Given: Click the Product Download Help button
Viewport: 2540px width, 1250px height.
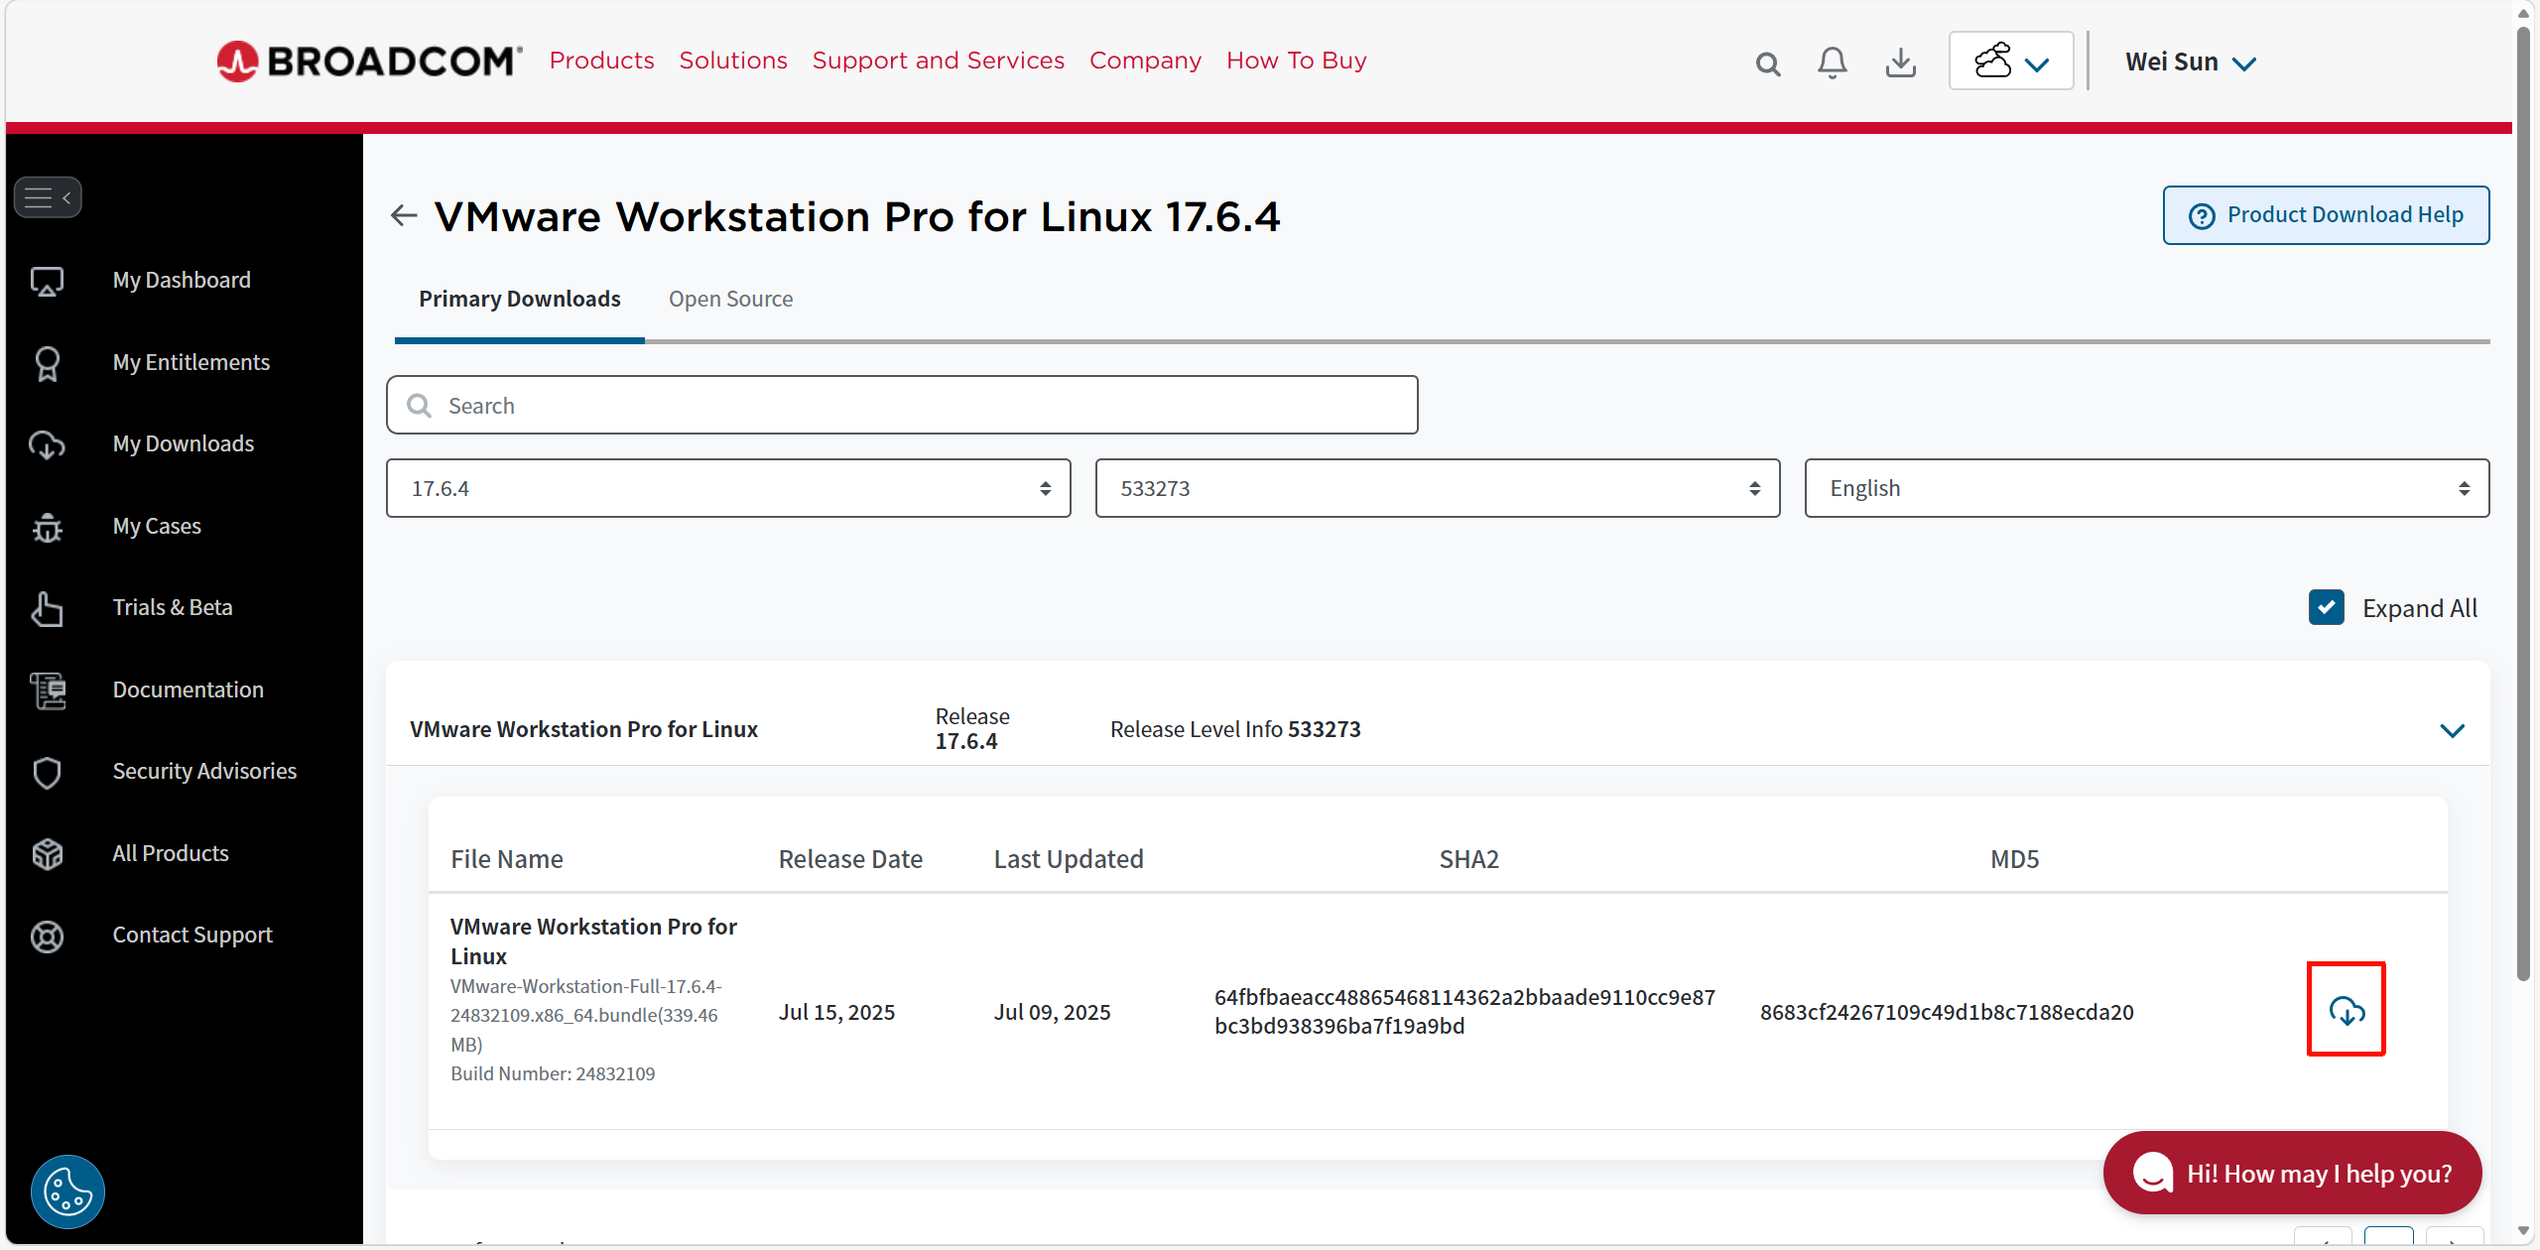Looking at the screenshot, I should (x=2326, y=215).
